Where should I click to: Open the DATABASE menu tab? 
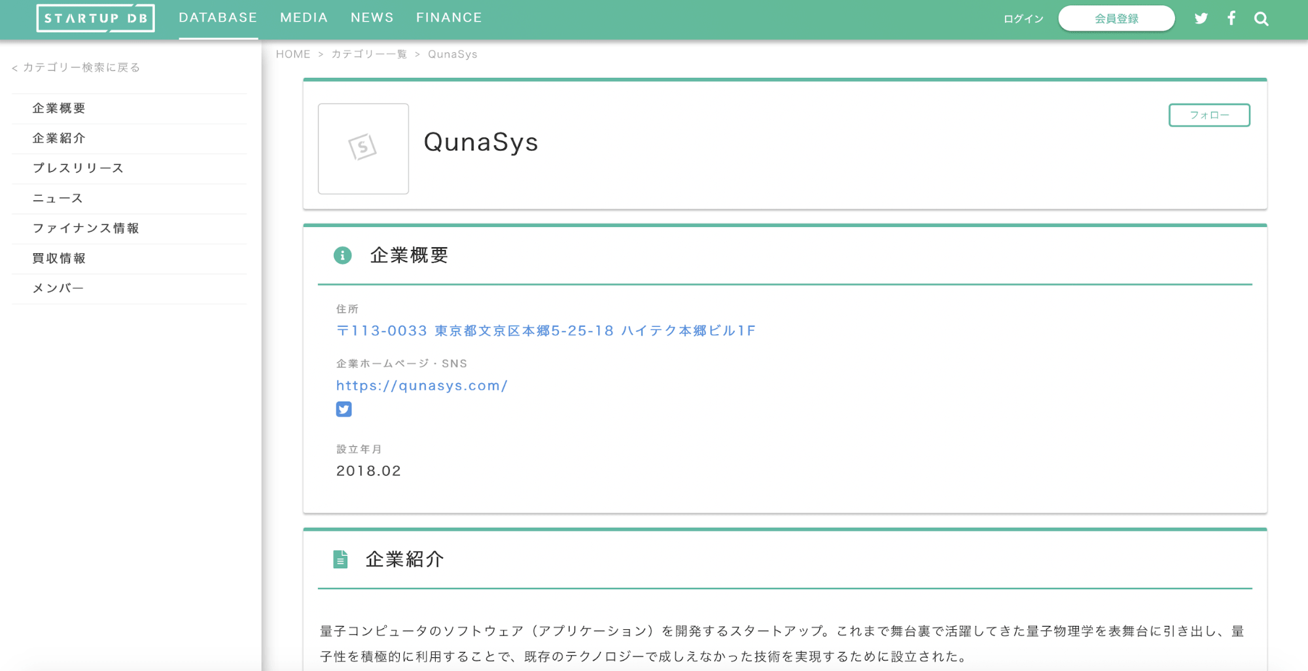point(218,18)
